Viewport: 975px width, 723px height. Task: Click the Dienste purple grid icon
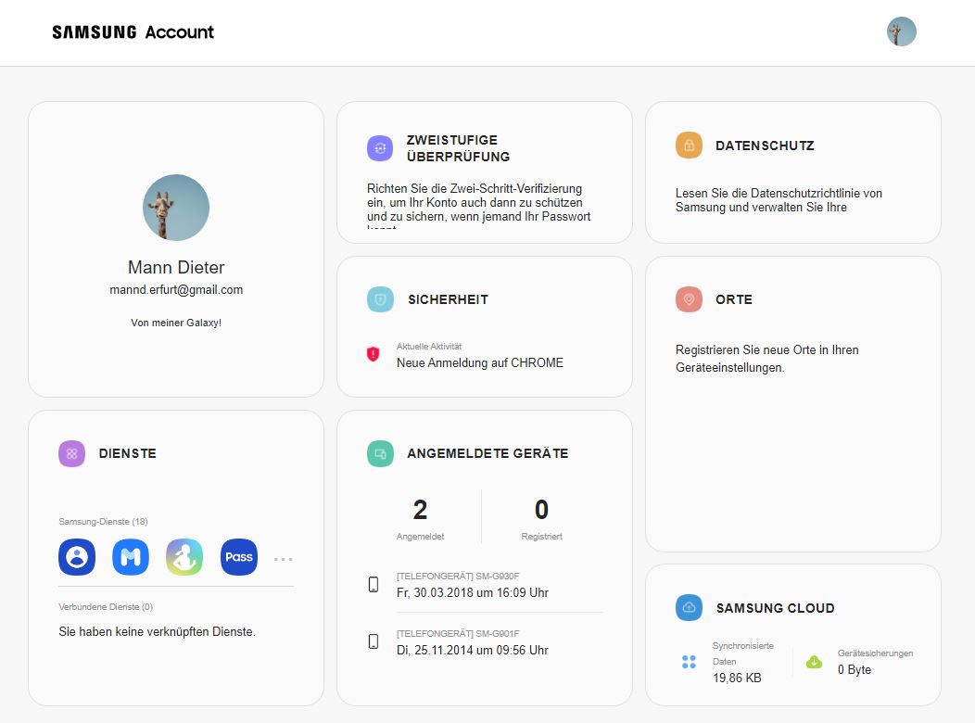(x=71, y=454)
